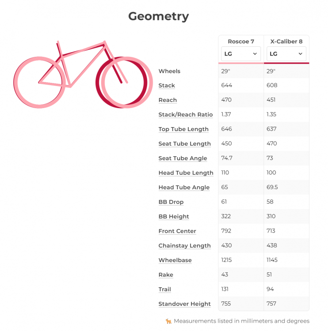Select the Seat Tube Angle label
The height and width of the screenshot is (331, 328).
(183, 158)
